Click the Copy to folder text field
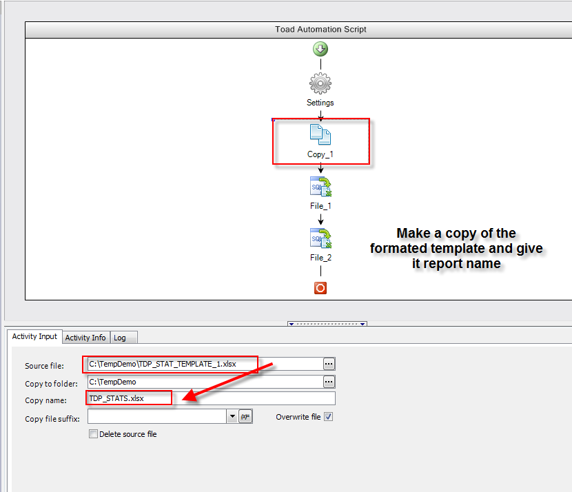 point(205,382)
